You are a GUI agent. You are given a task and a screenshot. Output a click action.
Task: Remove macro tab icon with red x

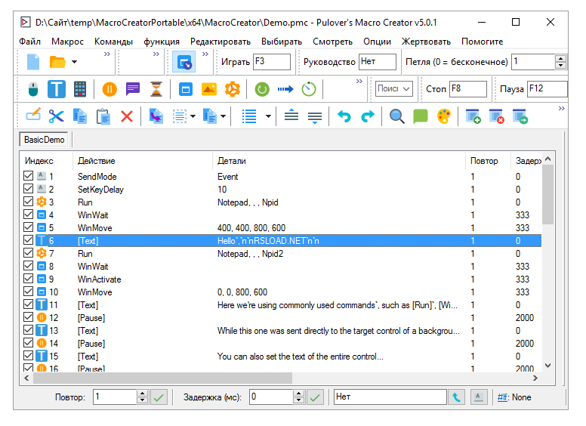(497, 116)
